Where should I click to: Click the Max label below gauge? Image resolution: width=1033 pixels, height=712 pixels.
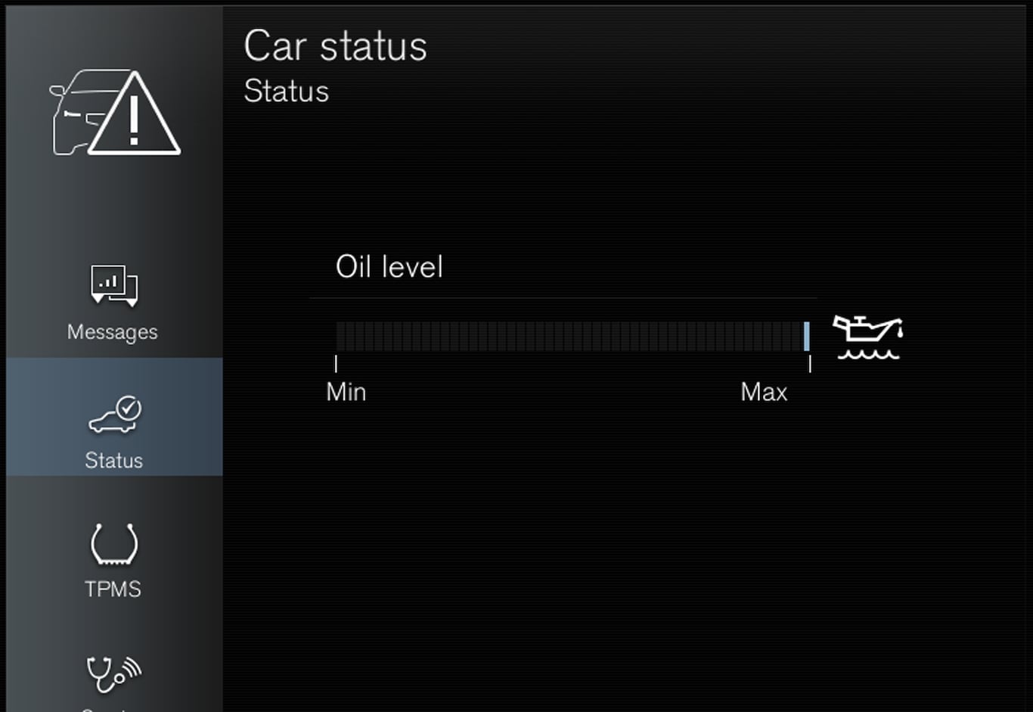764,392
